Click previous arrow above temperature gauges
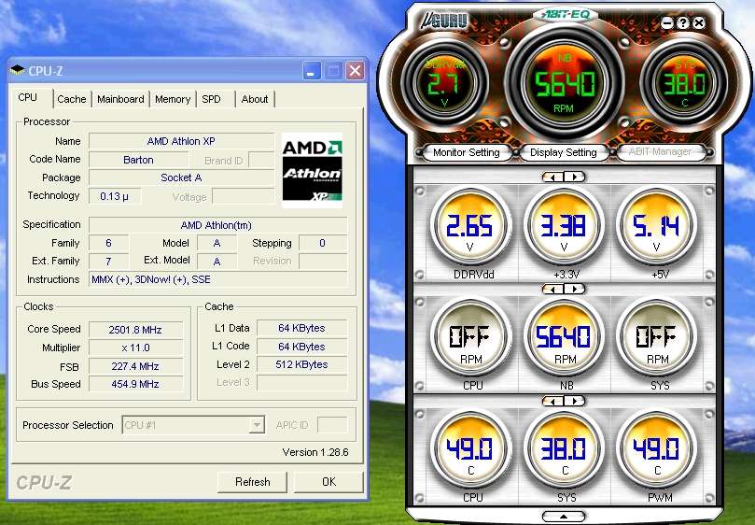 click(x=553, y=401)
